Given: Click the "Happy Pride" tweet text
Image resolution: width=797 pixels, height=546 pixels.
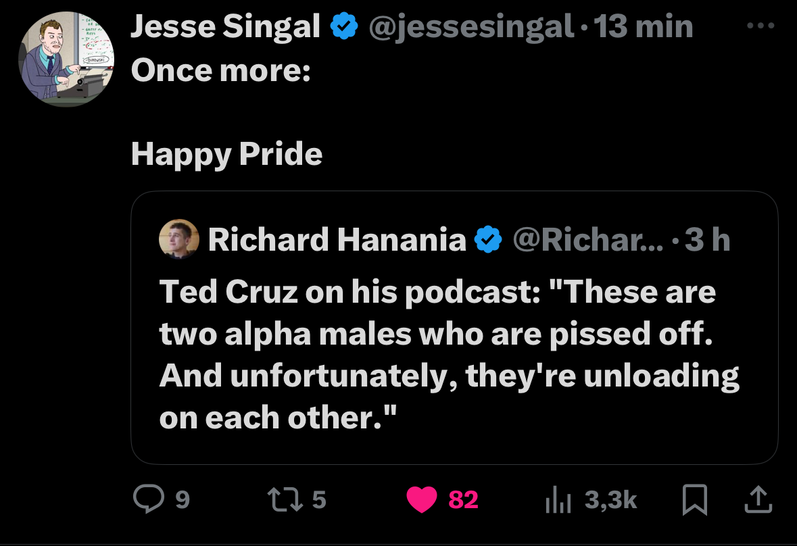Looking at the screenshot, I should tap(226, 154).
